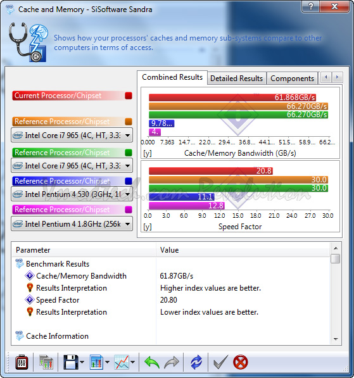The height and width of the screenshot is (378, 354).
Task: Go back with the green arrow
Action: coord(152,362)
